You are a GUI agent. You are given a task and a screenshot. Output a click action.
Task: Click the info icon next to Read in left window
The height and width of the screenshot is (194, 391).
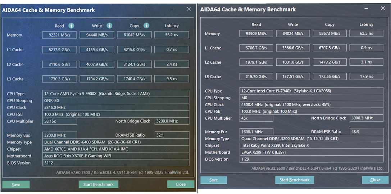point(71,25)
